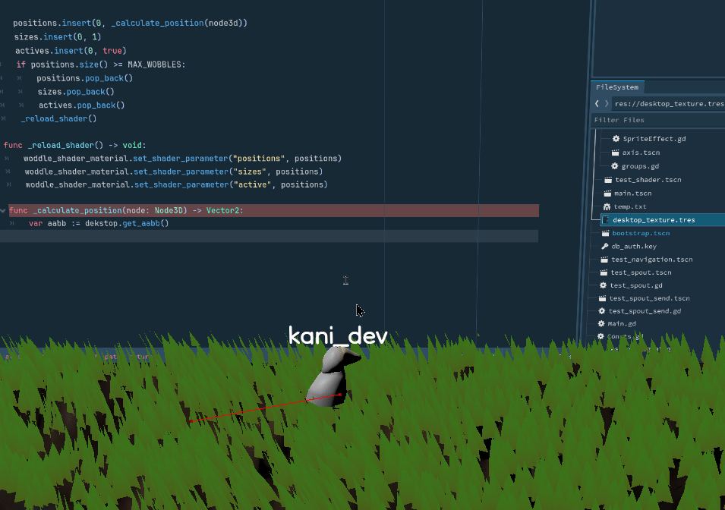Open test_navigation.tscn from the file list

coord(651,260)
